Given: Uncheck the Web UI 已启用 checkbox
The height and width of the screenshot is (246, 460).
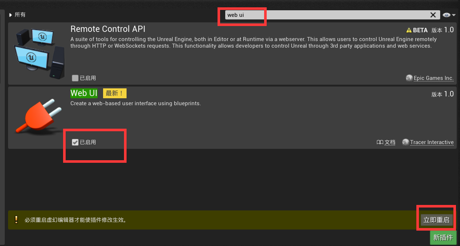Looking at the screenshot, I should point(75,142).
